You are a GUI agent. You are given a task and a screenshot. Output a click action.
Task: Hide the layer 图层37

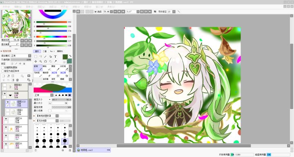click(6, 127)
